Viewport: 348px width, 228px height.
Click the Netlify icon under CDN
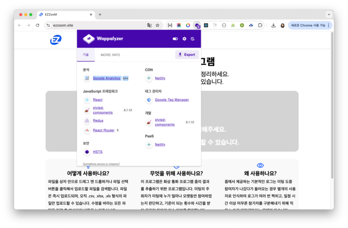pos(149,78)
